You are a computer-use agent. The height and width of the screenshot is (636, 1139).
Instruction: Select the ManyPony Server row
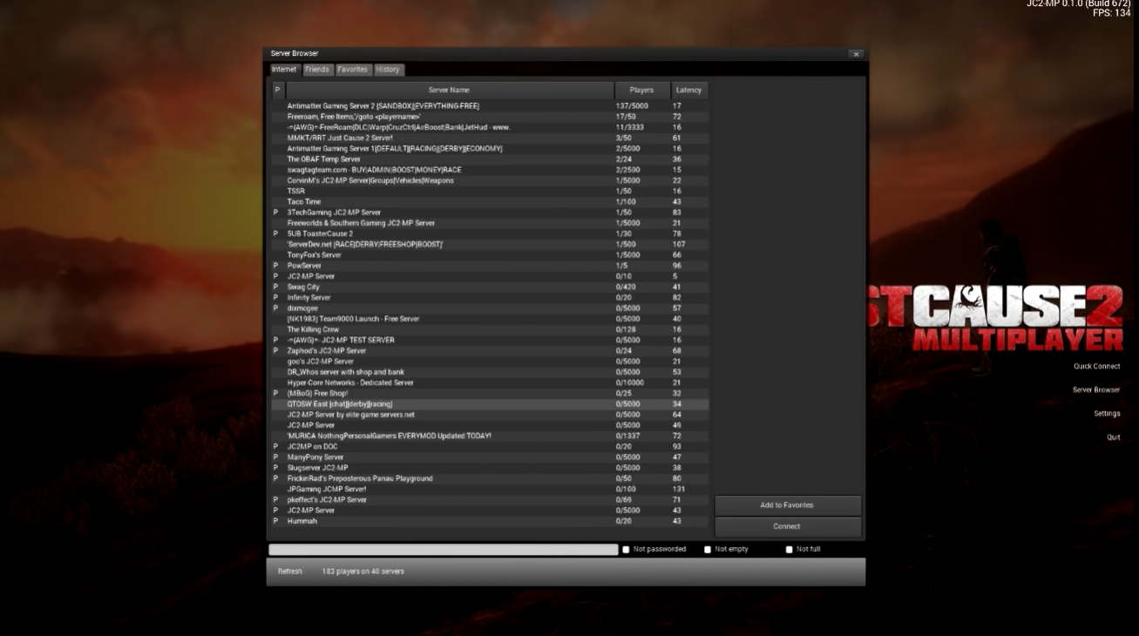click(490, 457)
